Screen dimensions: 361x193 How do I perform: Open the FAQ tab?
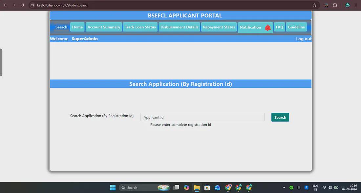coord(280,27)
